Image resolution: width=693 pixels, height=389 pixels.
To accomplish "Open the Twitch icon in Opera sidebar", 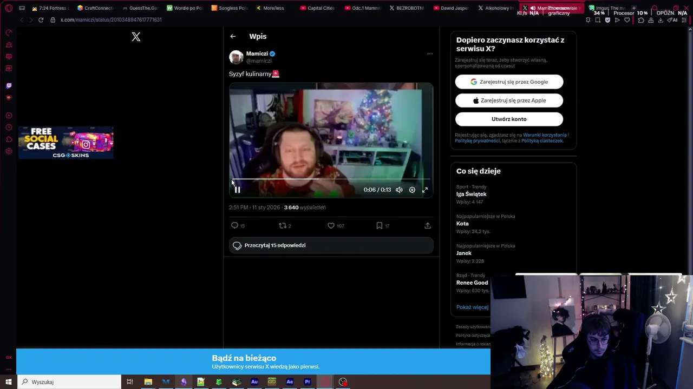I will click(x=9, y=85).
